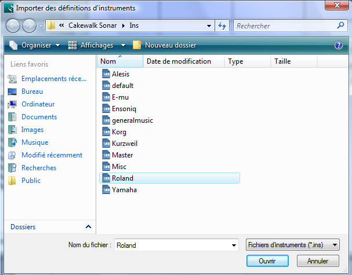Click the Bureau desktop icon
352x275 pixels.
click(x=12, y=91)
